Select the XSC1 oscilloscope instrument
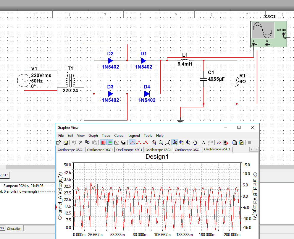This screenshot has height=239, width=294. (269, 34)
